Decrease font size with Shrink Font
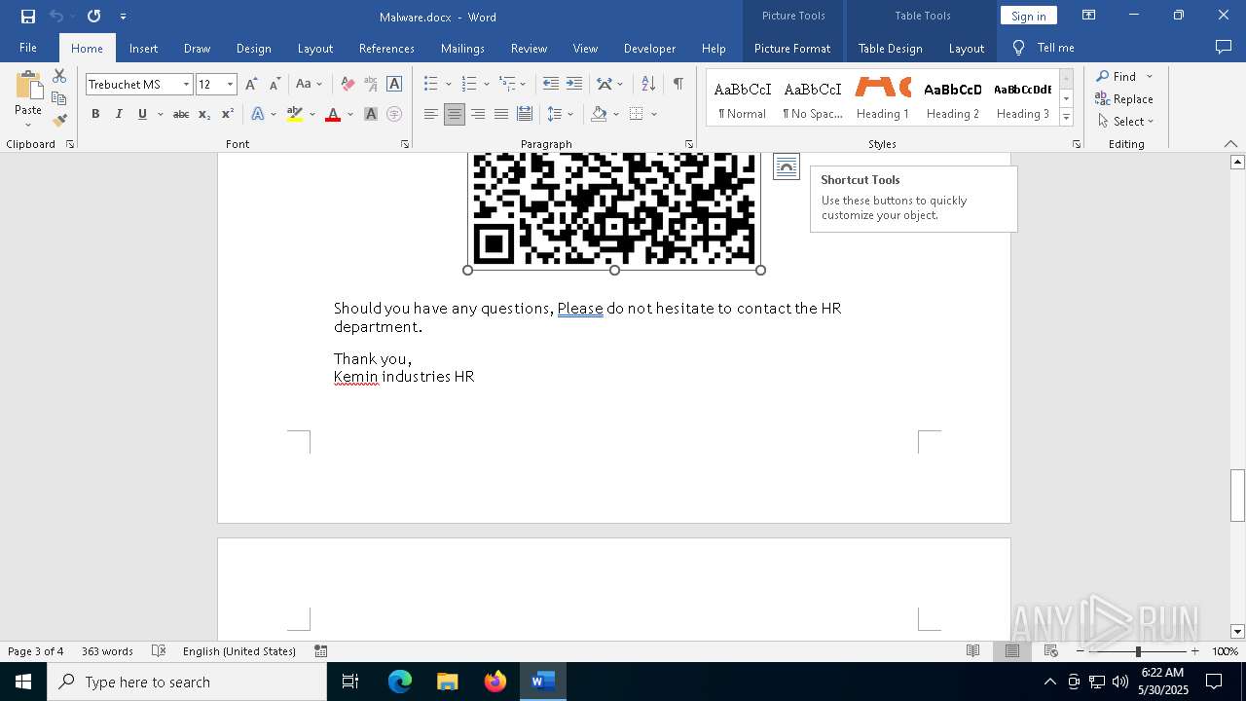The height and width of the screenshot is (701, 1246). pos(275,85)
